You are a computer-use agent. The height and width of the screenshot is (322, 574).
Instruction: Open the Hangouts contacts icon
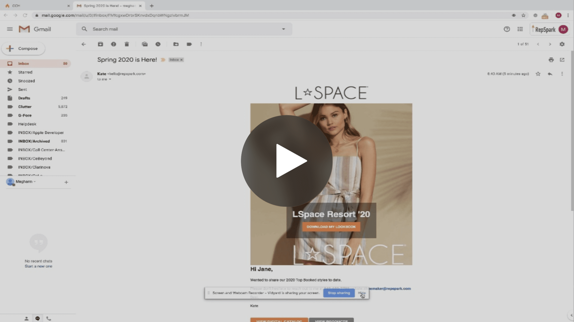26,319
